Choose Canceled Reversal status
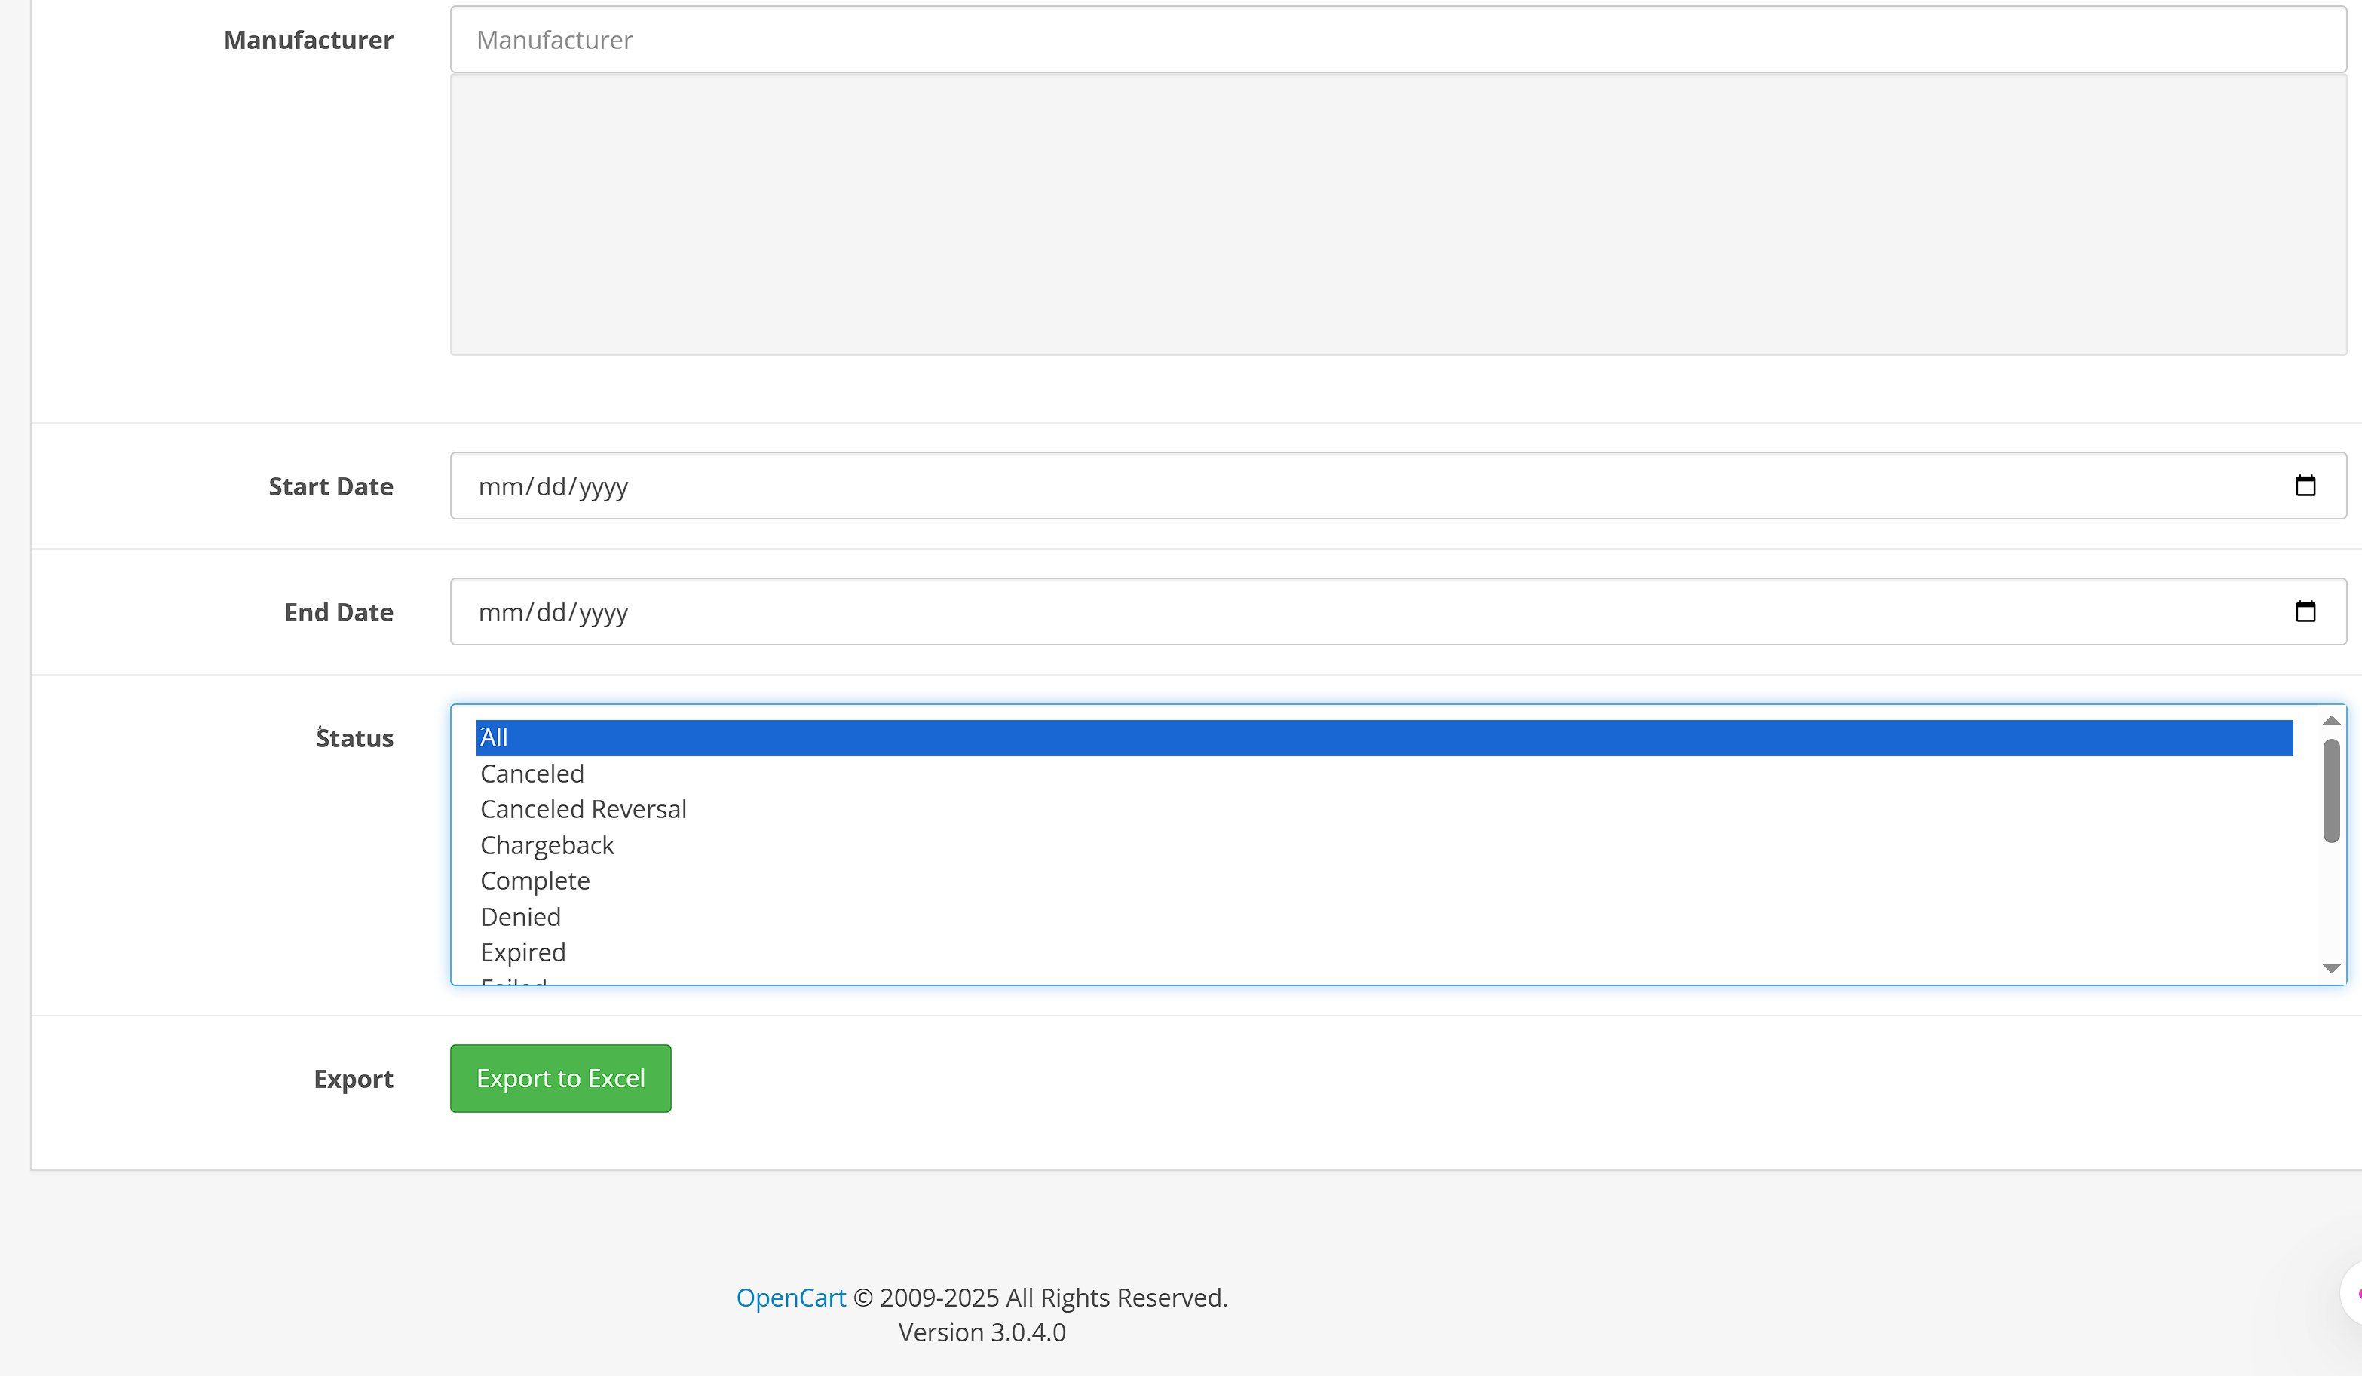The image size is (2362, 1376). [x=583, y=809]
